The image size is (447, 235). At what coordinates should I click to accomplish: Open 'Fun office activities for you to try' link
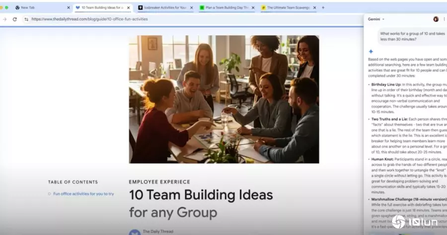tap(83, 194)
